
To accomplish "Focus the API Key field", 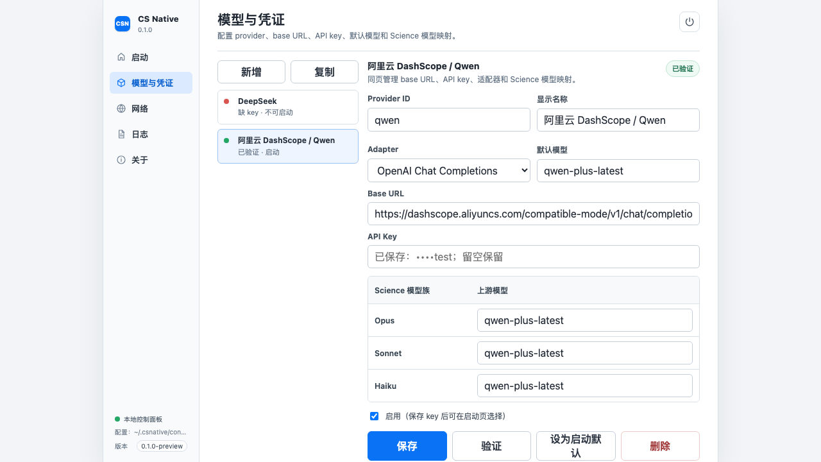I will pyautogui.click(x=534, y=257).
